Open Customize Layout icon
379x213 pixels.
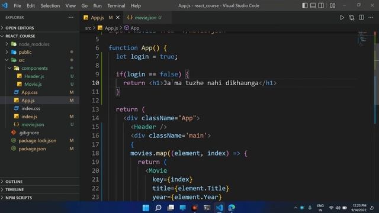tap(333, 5)
